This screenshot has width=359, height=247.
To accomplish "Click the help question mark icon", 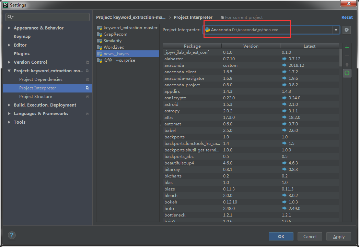I will pos(12,235).
